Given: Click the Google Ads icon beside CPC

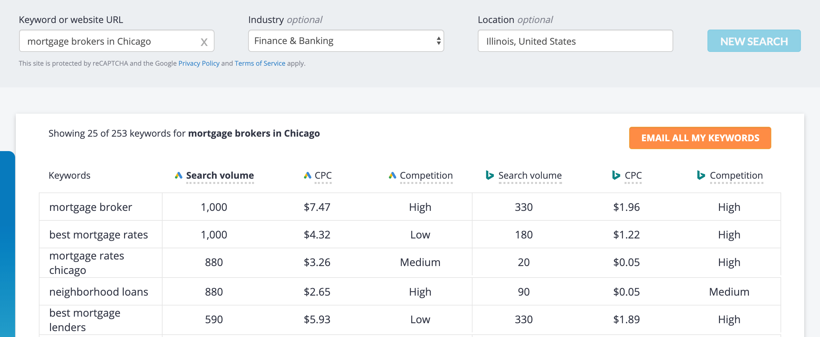Looking at the screenshot, I should click(308, 175).
